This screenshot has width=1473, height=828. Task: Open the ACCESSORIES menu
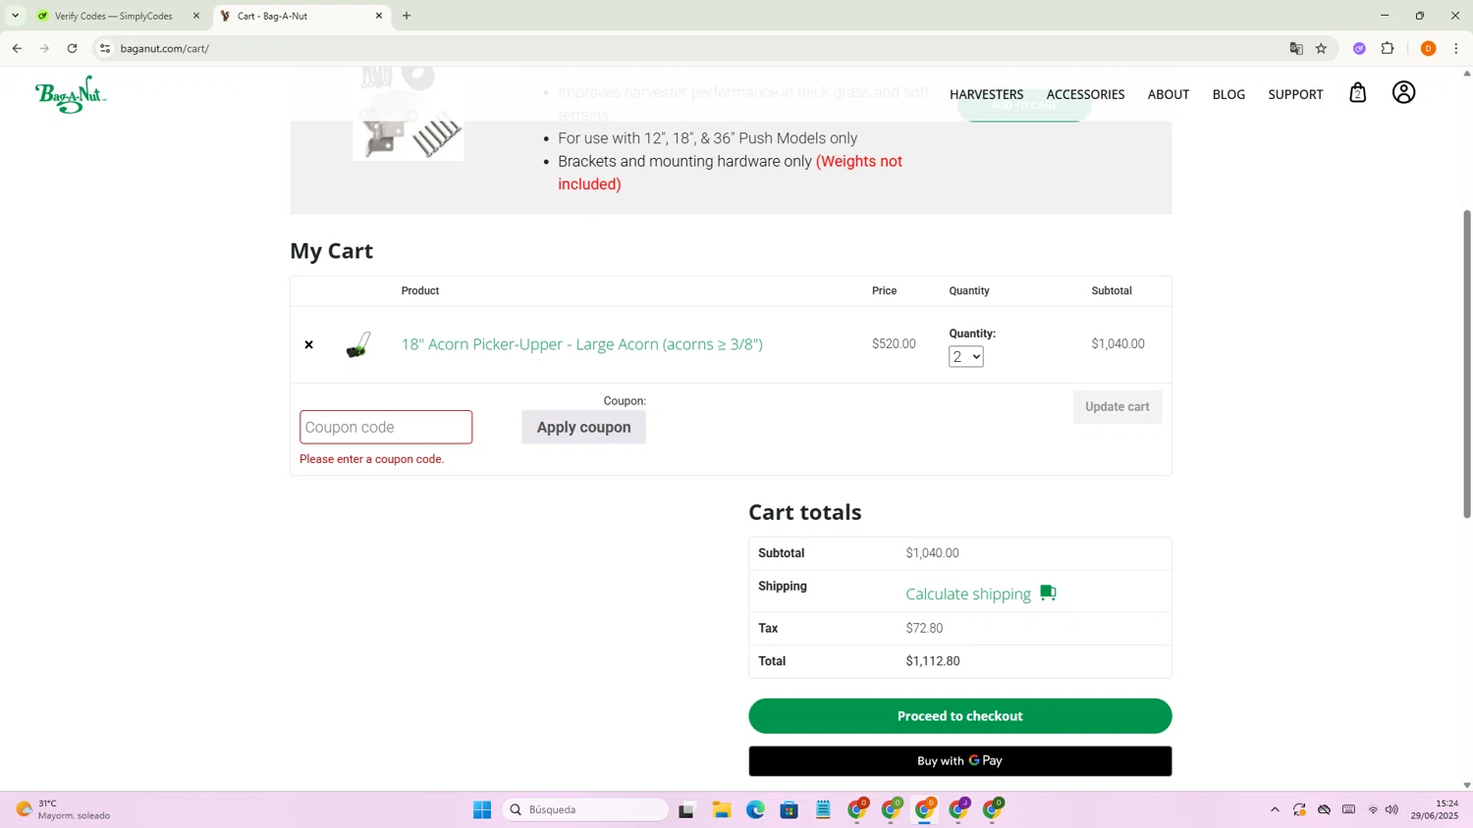coord(1085,94)
